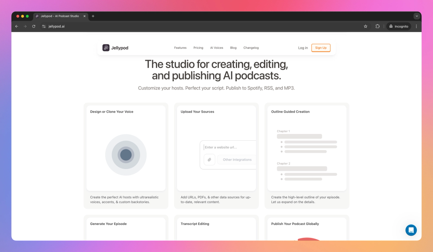Click the 'Create the high-level outline' description
Screen dimensions: 433x252
[306, 200]
